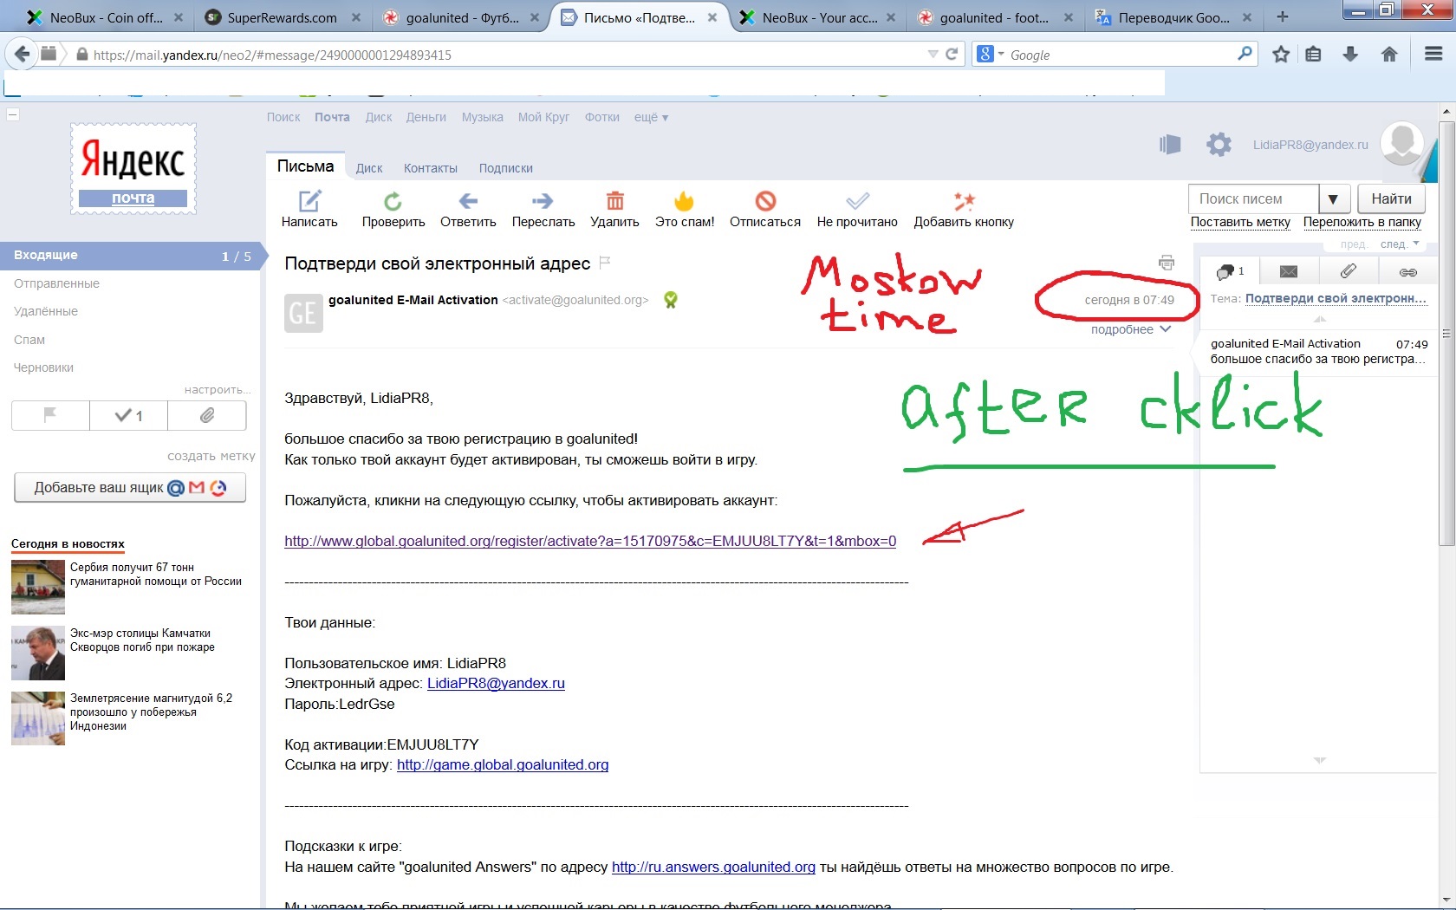Image resolution: width=1456 pixels, height=910 pixels.
Task: Open the Черновики folder
Action: click(43, 367)
